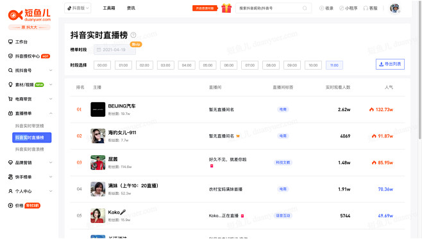Open 客服 customer service
422x239 pixels.
[x=370, y=8]
